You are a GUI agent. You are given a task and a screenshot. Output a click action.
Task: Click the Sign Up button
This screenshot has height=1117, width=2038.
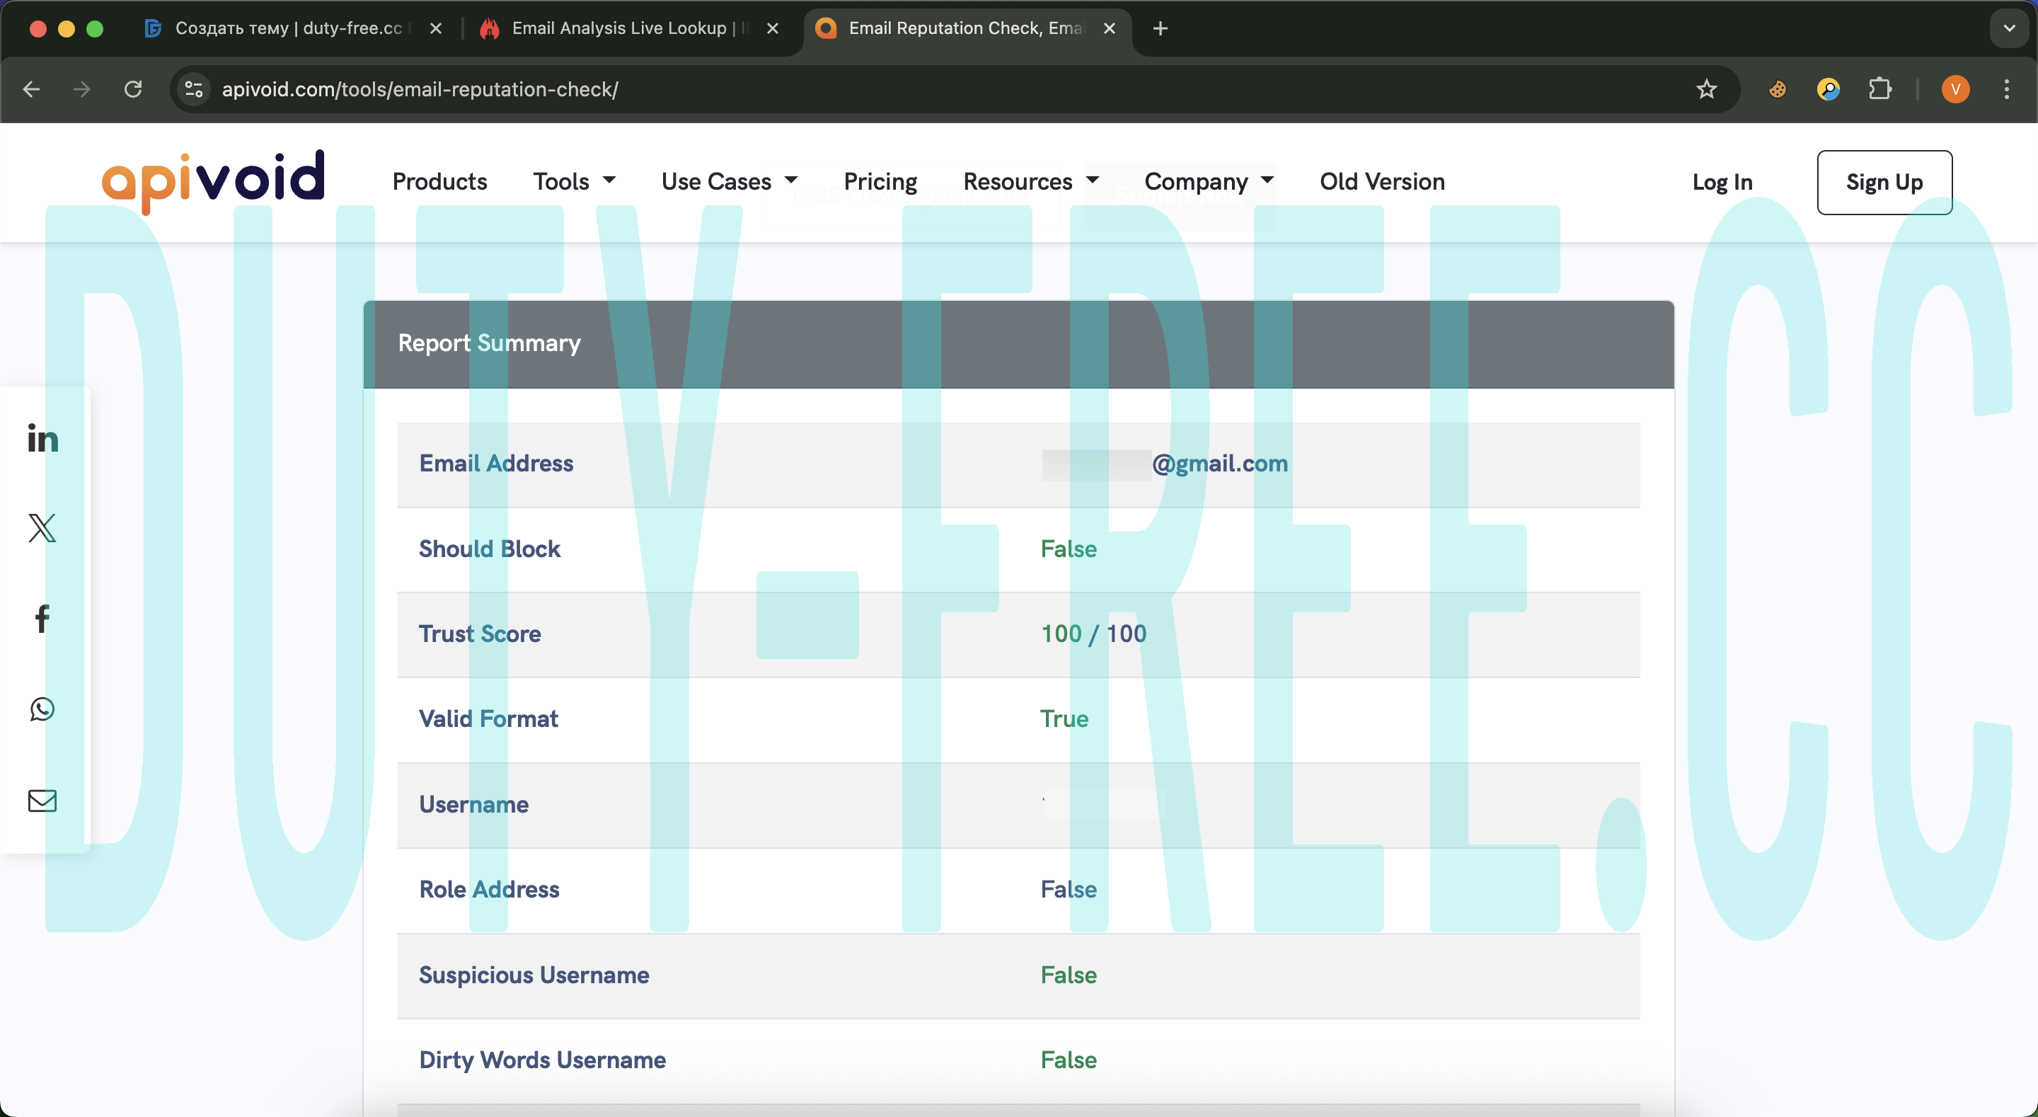coord(1884,182)
